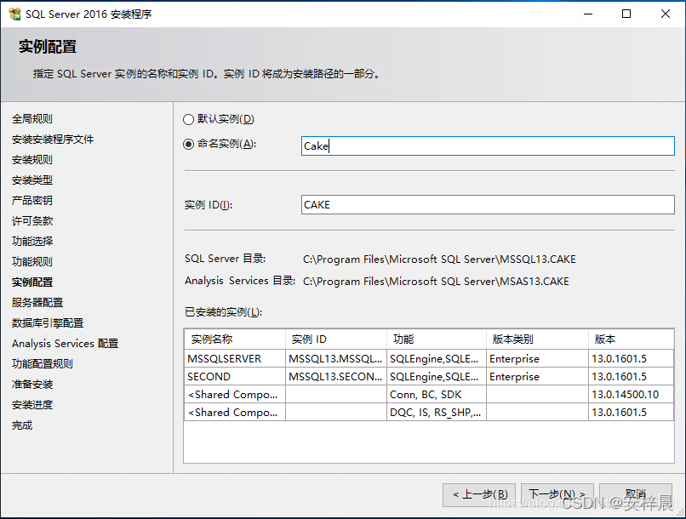Click the 实例 ID field containing CAKE
686x519 pixels.
click(x=488, y=205)
